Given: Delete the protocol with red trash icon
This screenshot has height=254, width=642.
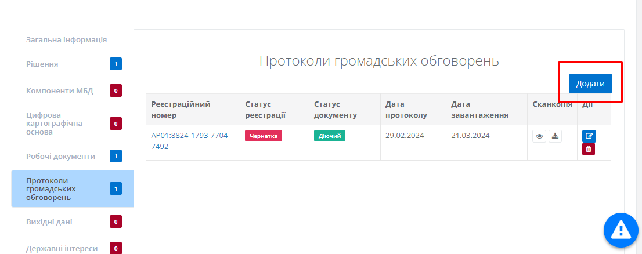Looking at the screenshot, I should [x=589, y=149].
